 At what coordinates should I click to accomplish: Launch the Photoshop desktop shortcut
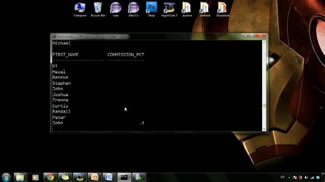pyautogui.click(x=151, y=10)
